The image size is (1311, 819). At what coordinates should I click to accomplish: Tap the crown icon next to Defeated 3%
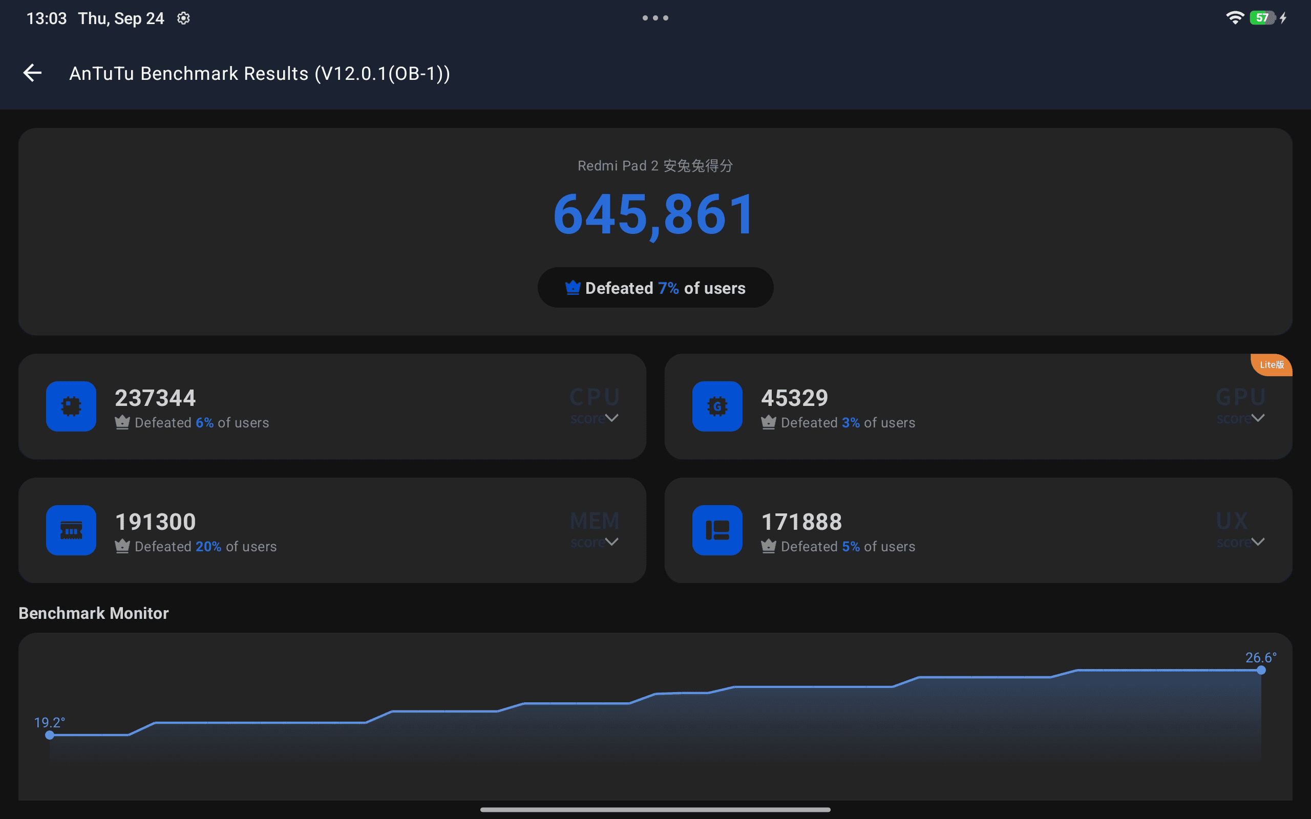[769, 422]
